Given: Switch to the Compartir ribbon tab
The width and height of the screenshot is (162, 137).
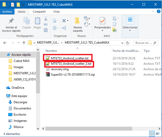Looking at the screenshot, I should point(39,12).
